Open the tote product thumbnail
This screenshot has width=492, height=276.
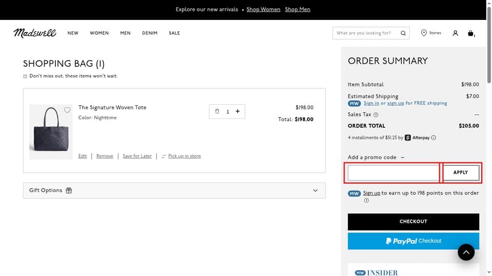click(51, 132)
